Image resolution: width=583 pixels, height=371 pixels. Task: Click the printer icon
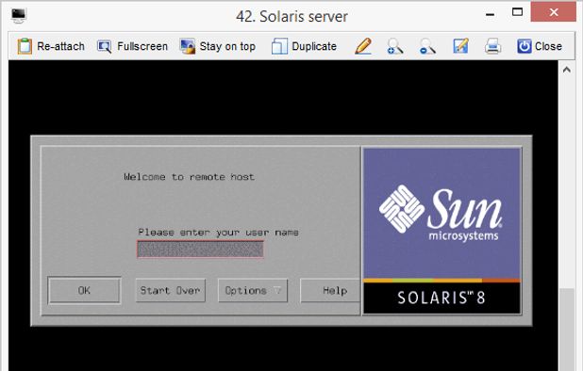pyautogui.click(x=492, y=46)
